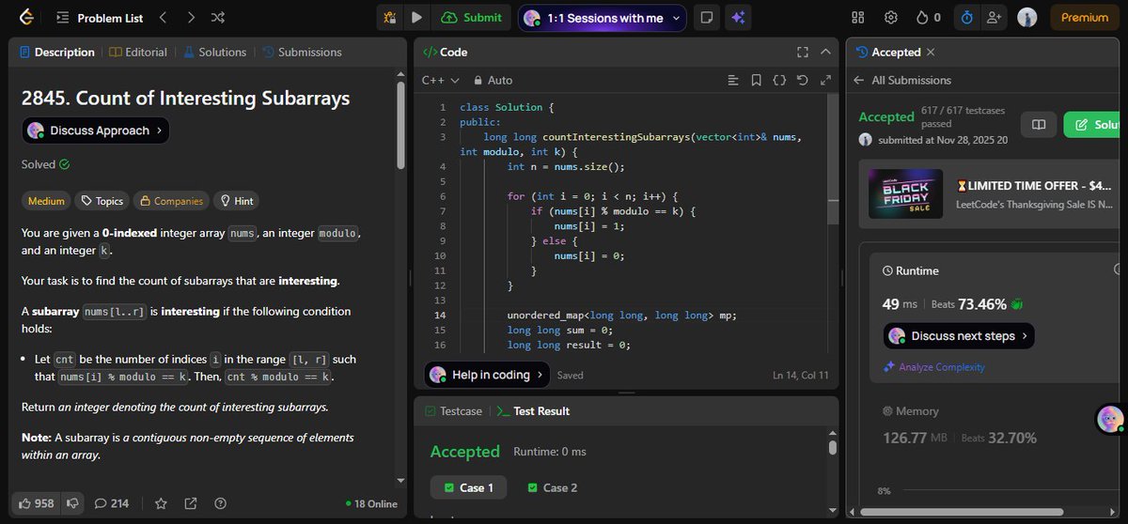Click the invite user icon
The height and width of the screenshot is (524, 1128).
click(993, 17)
